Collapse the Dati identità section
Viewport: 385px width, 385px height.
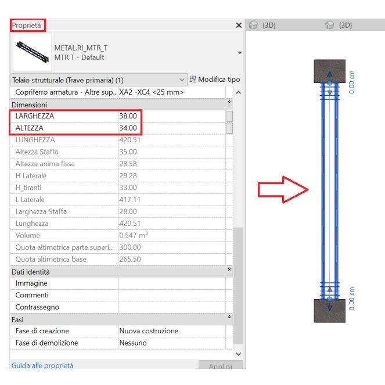click(228, 271)
